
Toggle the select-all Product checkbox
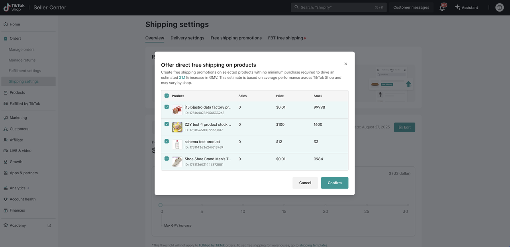(x=167, y=96)
